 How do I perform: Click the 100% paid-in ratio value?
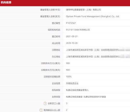pyautogui.click(x=69, y=77)
